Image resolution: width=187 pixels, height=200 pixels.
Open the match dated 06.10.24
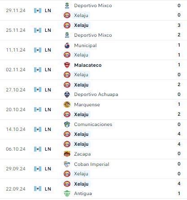point(93,149)
